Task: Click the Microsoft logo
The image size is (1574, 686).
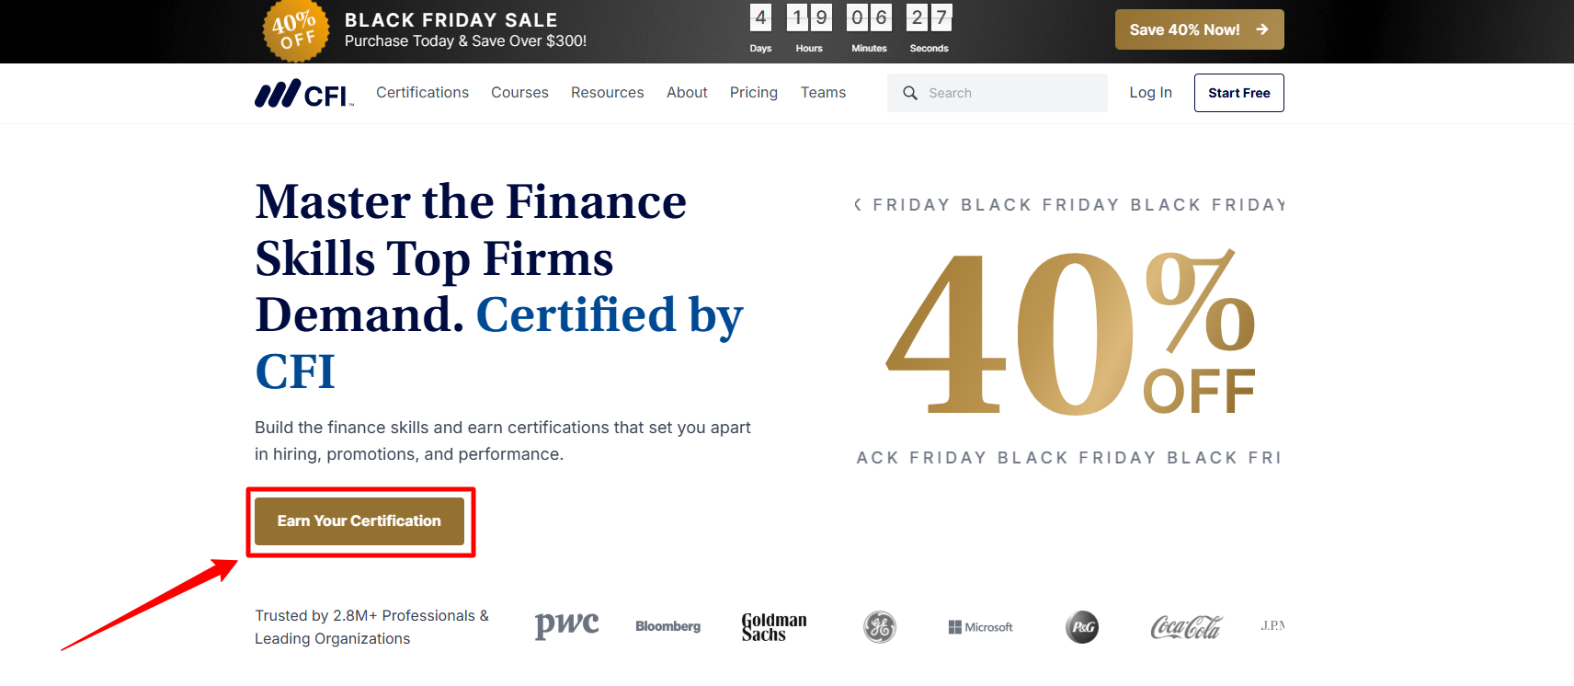Action: coord(980,627)
